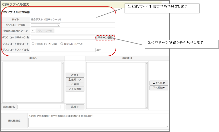Viewport: 219px width, 132px height.
Task: Click inside the 固定値設定 text area
Action: 98,122
